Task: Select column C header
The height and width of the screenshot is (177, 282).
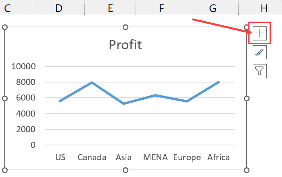Action: [7, 8]
